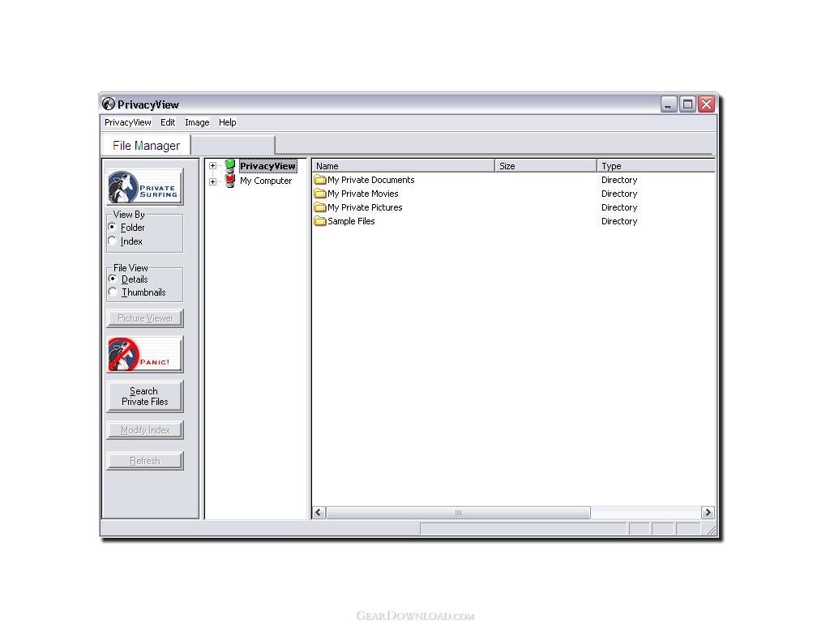Expand the My Computer tree node
Viewport: 830px width, 622px height.
pyautogui.click(x=213, y=181)
